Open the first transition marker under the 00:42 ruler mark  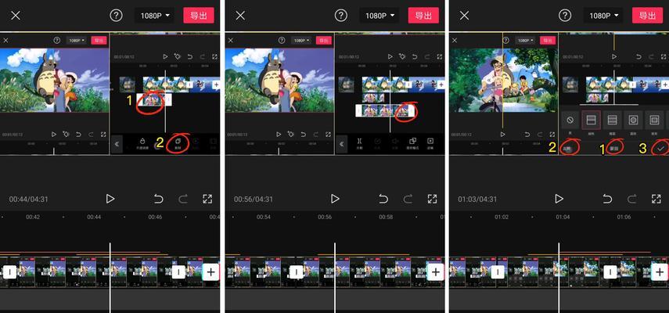pos(10,272)
